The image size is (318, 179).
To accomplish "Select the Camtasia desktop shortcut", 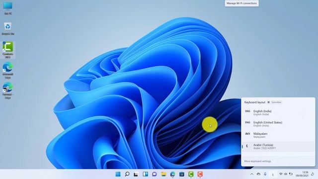I will point(8,50).
